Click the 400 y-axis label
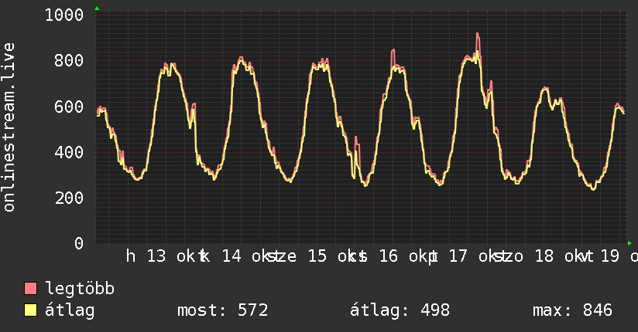The image size is (638, 332). 69,153
